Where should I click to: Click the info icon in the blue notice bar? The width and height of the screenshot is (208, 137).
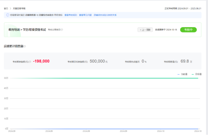click(x=8, y=15)
